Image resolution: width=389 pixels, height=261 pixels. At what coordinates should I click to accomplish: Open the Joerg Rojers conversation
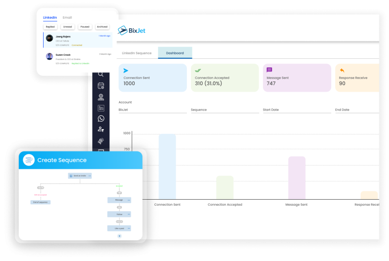pyautogui.click(x=77, y=40)
